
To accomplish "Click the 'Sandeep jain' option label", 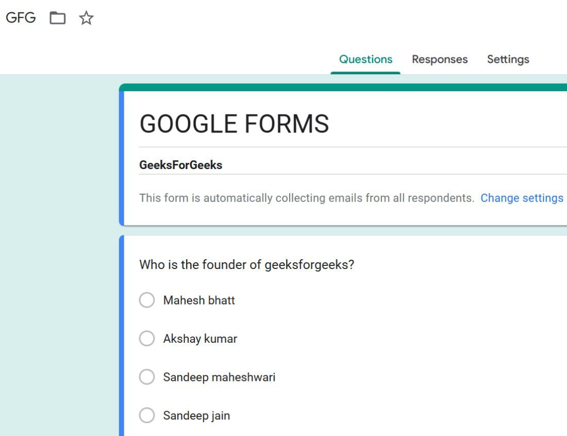I will pos(196,416).
